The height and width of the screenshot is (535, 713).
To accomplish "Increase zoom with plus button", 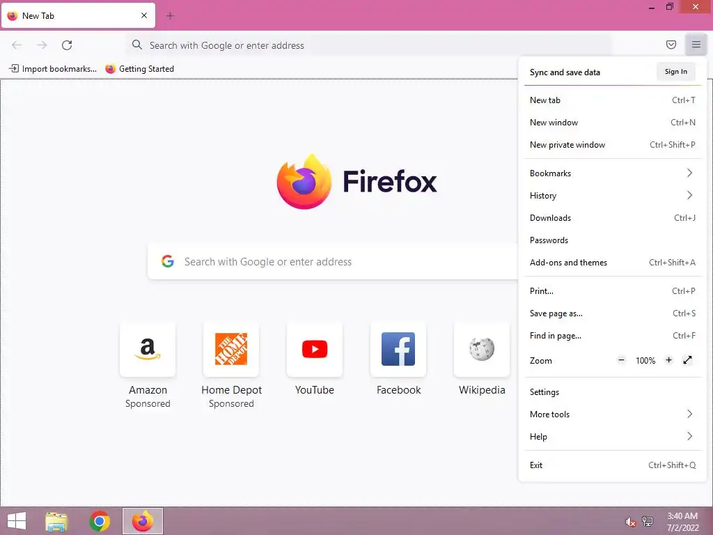I will pyautogui.click(x=668, y=360).
